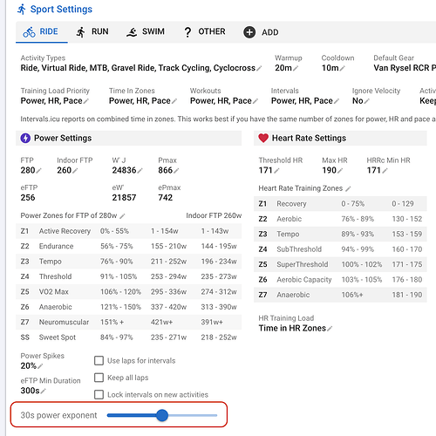Edit Training Load Priority pencil icon
This screenshot has height=436, width=436.
[x=86, y=101]
